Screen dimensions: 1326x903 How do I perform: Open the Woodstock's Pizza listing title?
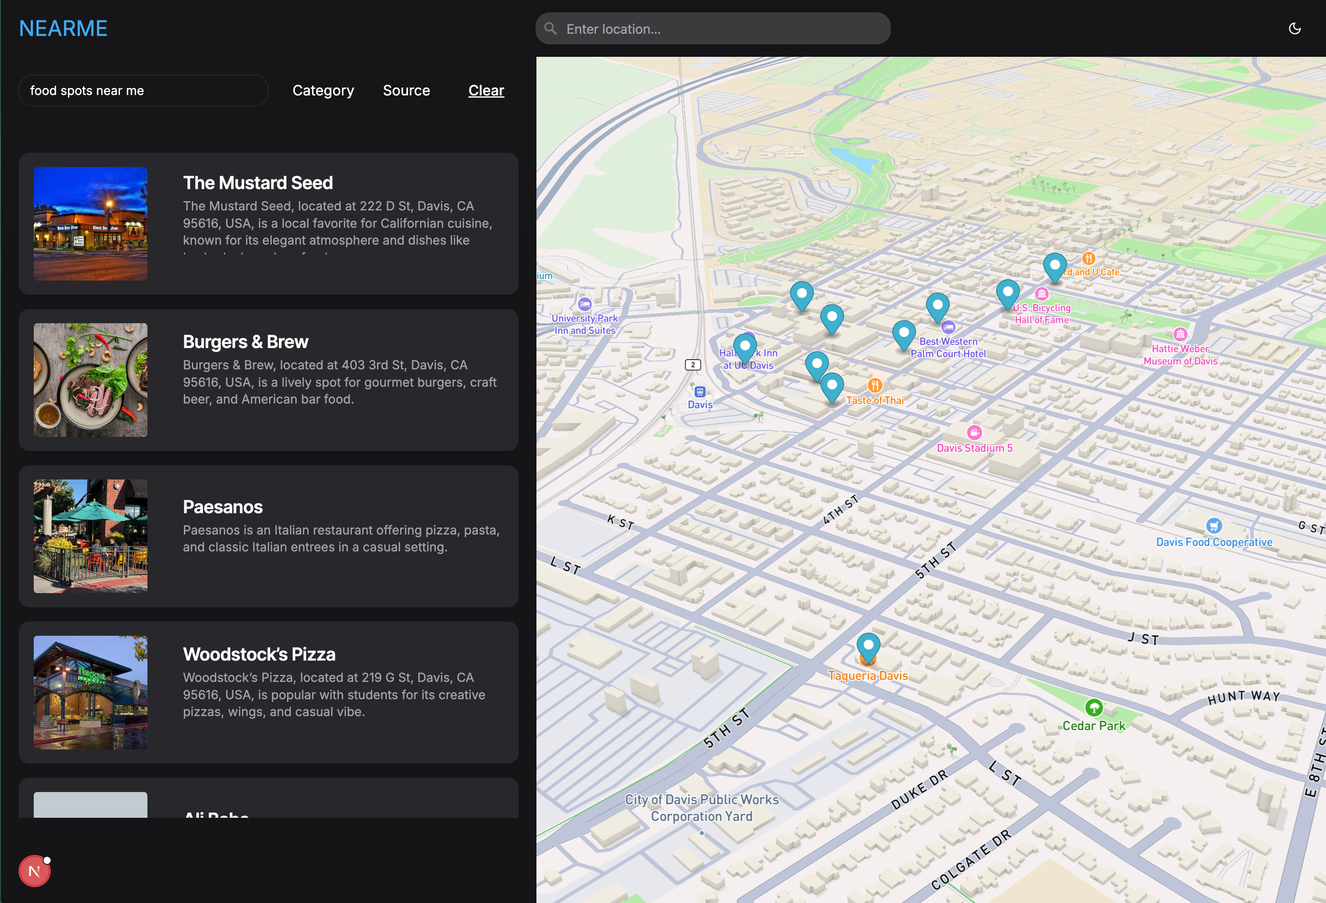[x=259, y=654]
